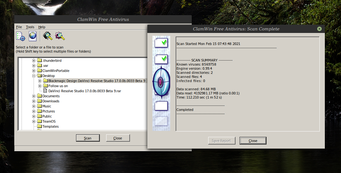Image resolution: width=341 pixels, height=173 pixels.
Task: Open the File menu
Action: point(19,27)
